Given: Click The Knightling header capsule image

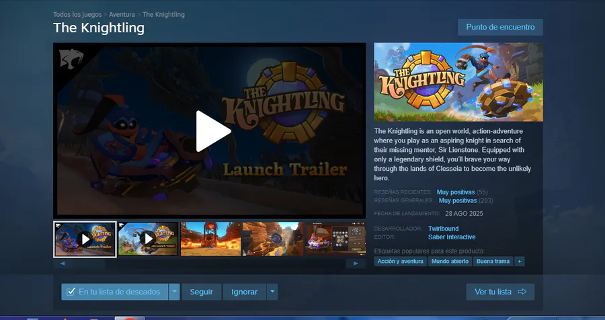Looking at the screenshot, I should (x=458, y=82).
